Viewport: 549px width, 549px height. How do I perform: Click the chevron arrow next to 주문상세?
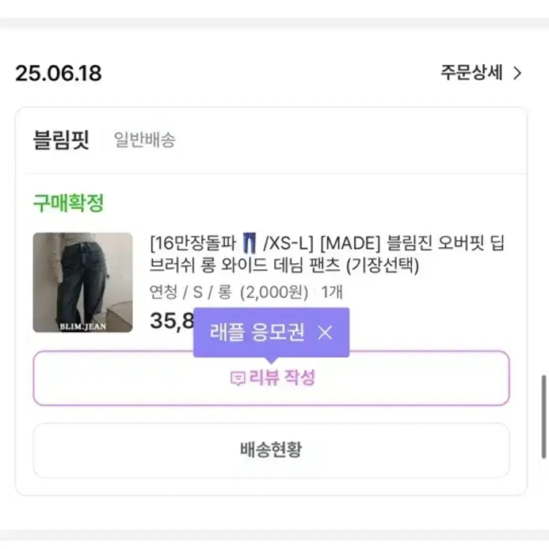pyautogui.click(x=518, y=72)
